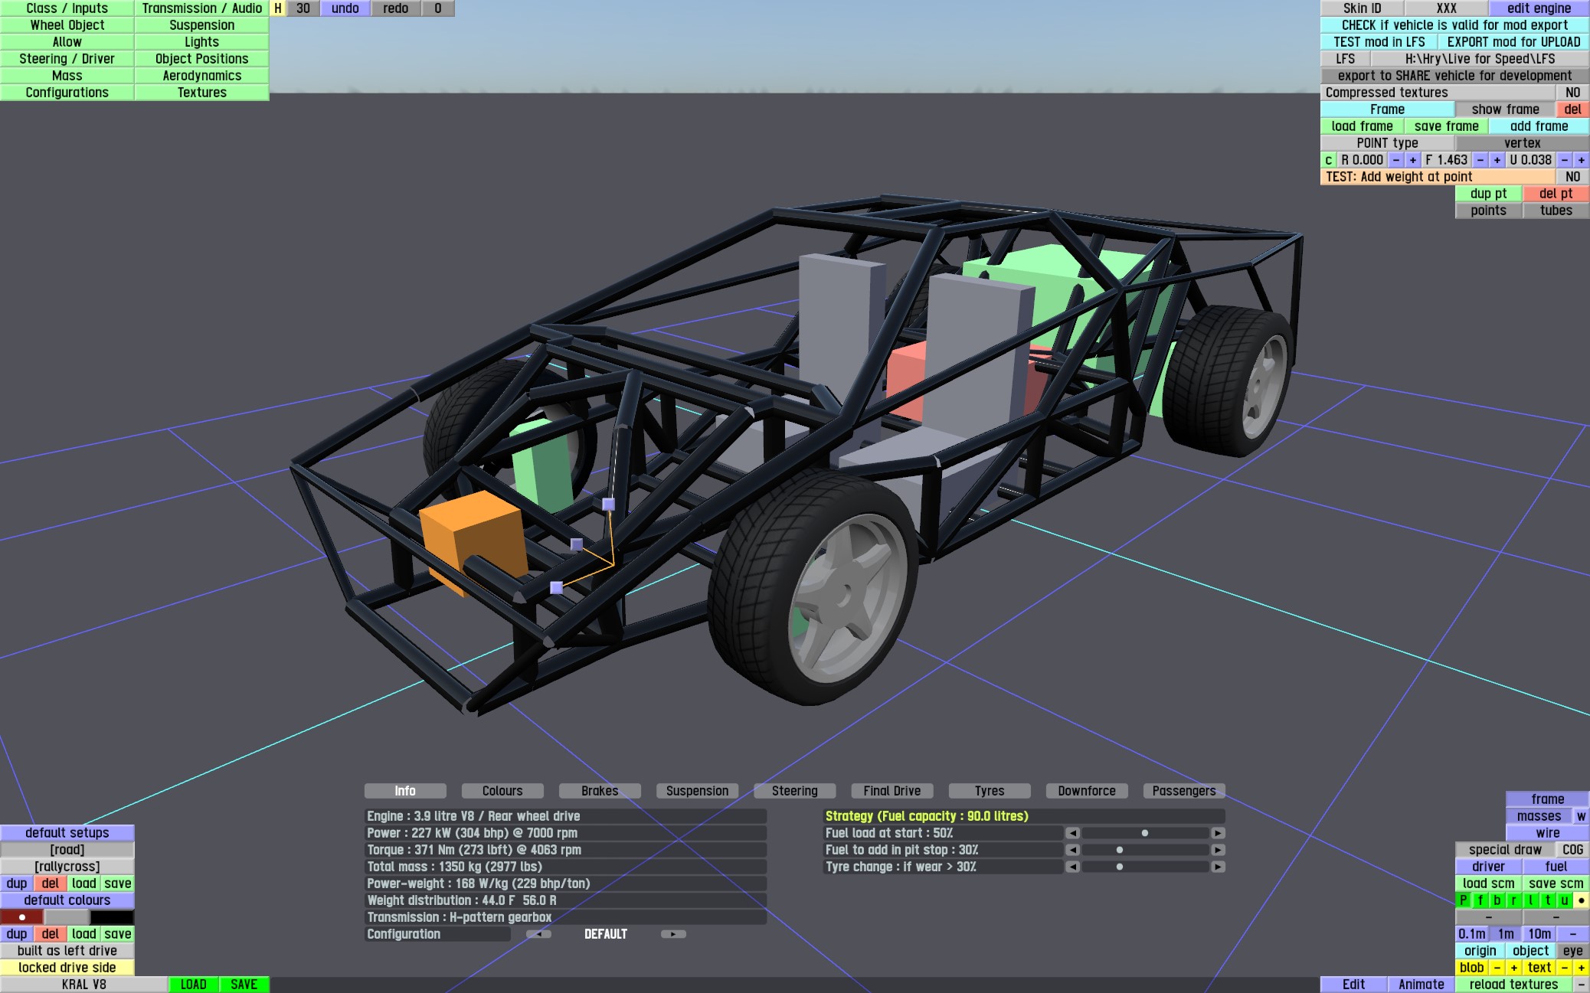Click minus button next to R 0.000

point(1396,160)
